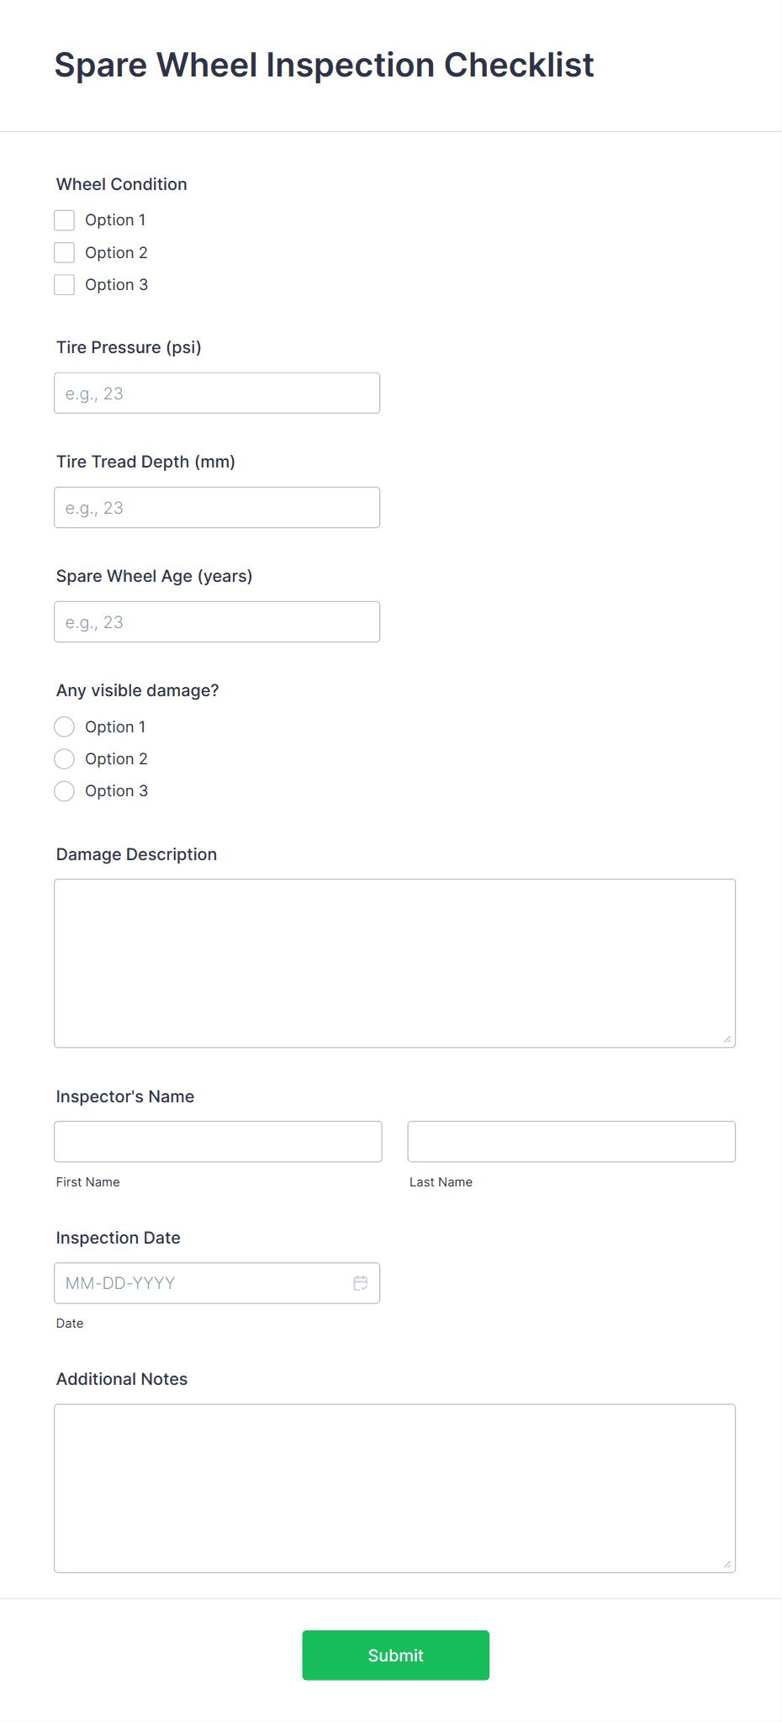Screen dimensions: 782x1722
Task: Click the Tire Pressure input field
Action: pyautogui.click(x=216, y=392)
